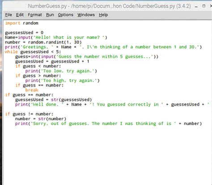Click the 'if guess != number:' line
212x185 pixels.
point(29,114)
